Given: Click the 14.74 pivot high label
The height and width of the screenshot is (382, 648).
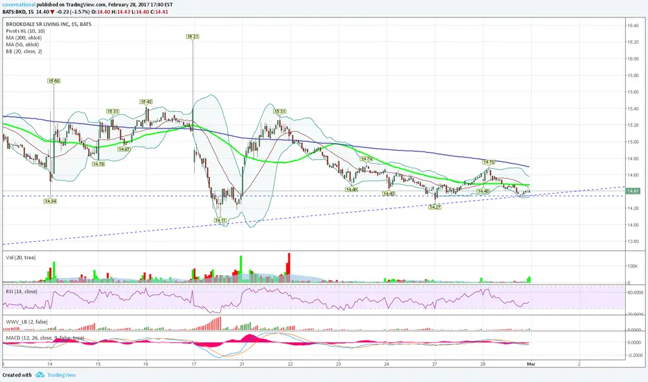Looking at the screenshot, I should 366,159.
